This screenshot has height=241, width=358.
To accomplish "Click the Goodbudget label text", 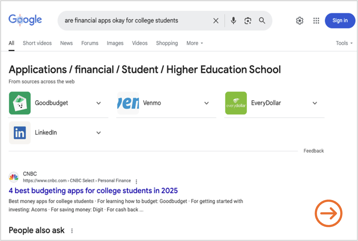I will pos(51,103).
